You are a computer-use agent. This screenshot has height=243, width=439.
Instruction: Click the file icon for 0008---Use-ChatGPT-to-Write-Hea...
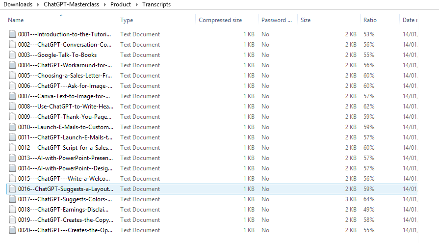tap(12, 107)
